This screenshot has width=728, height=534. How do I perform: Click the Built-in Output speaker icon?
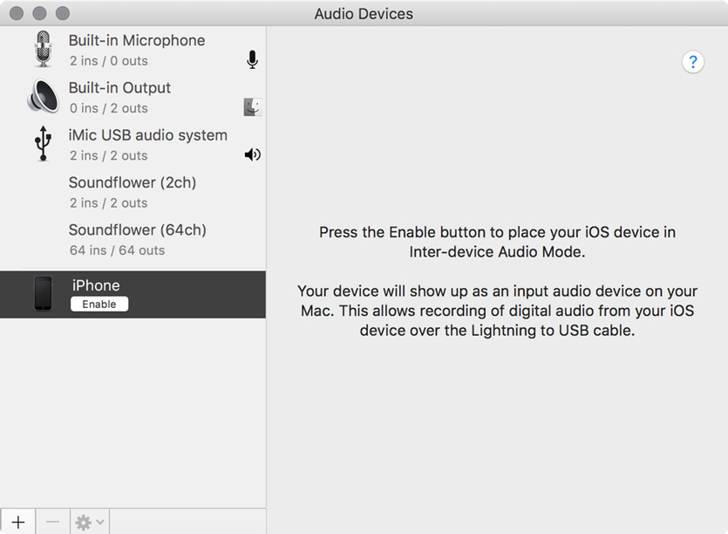coord(43,97)
